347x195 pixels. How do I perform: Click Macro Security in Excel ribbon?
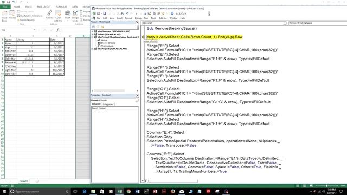click(x=25, y=20)
